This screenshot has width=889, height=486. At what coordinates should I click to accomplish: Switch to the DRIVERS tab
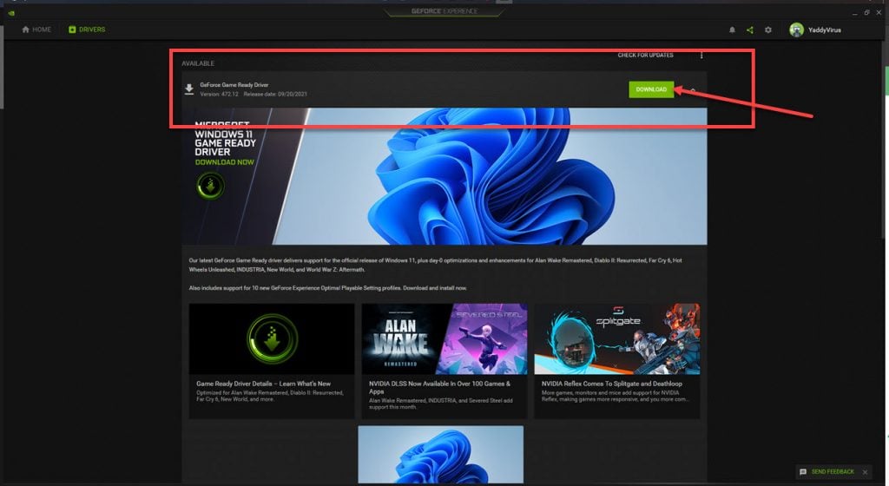[87, 30]
